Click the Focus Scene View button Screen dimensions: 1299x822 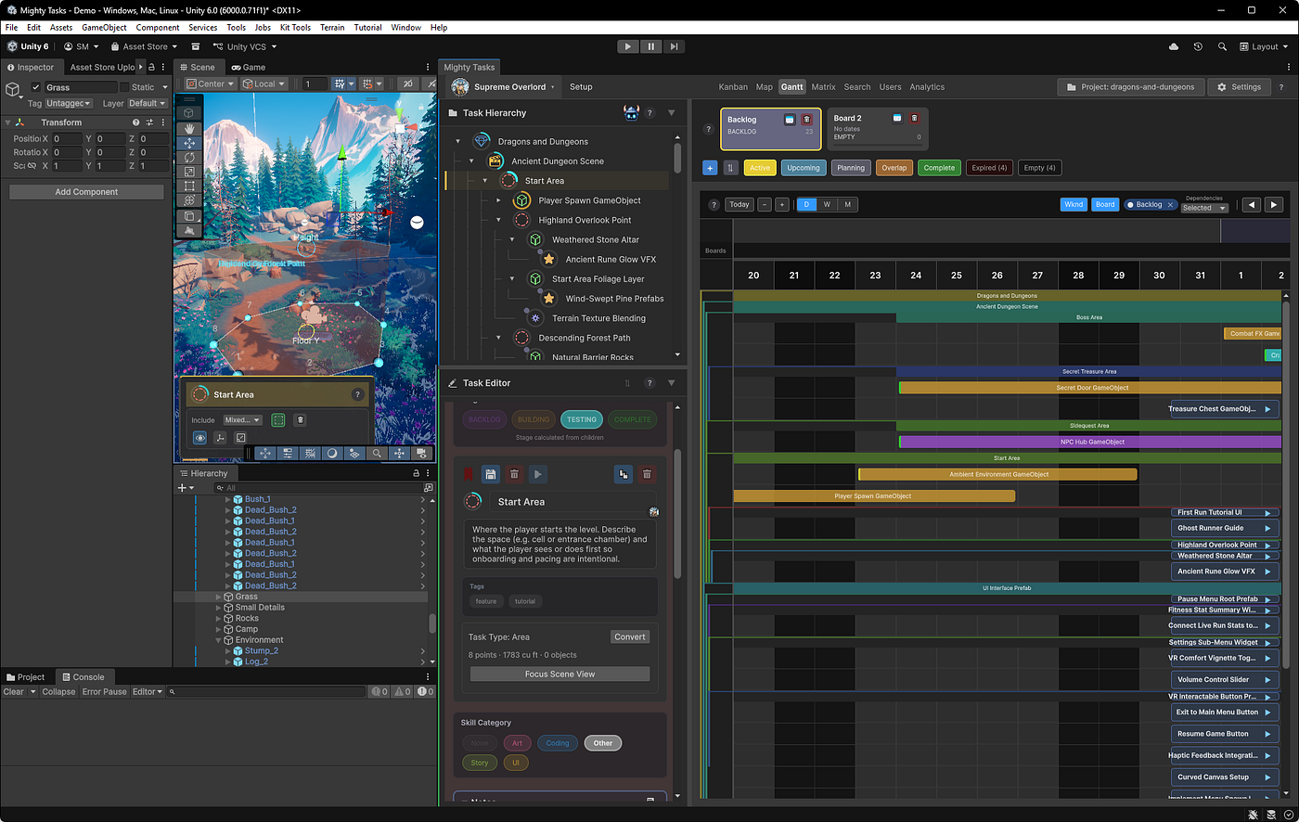[x=559, y=674]
